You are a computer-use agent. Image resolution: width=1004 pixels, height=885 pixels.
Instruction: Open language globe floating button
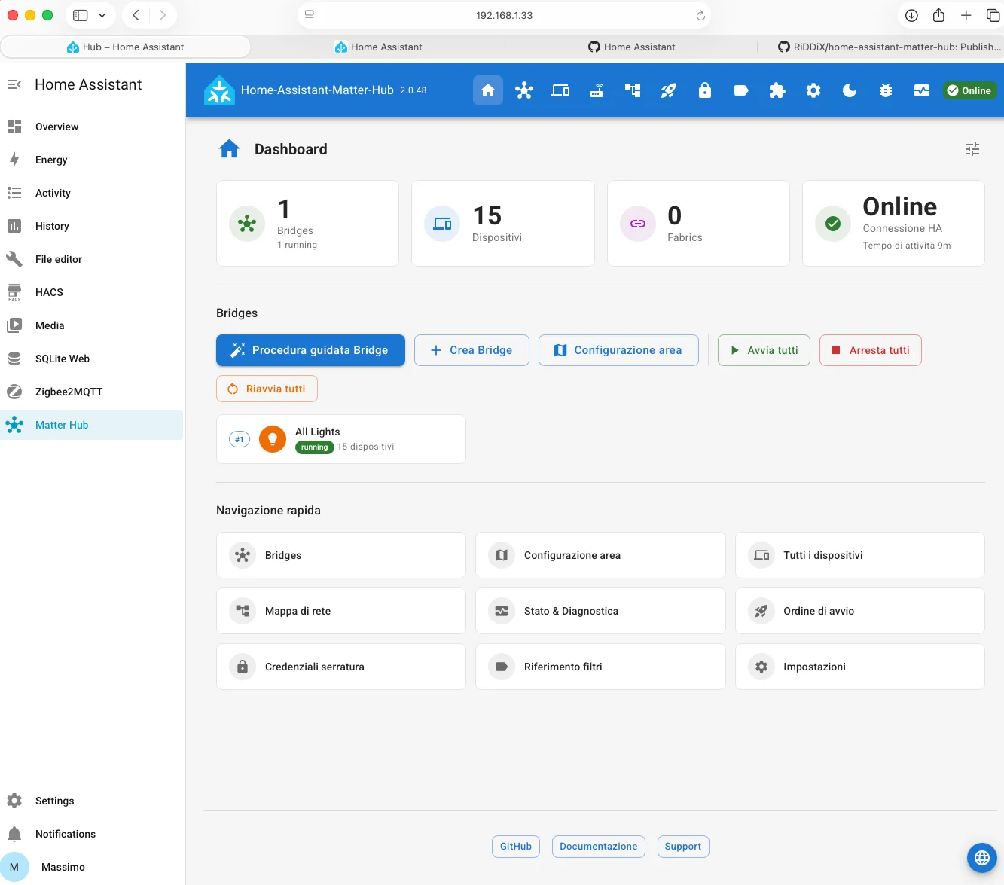pos(982,857)
